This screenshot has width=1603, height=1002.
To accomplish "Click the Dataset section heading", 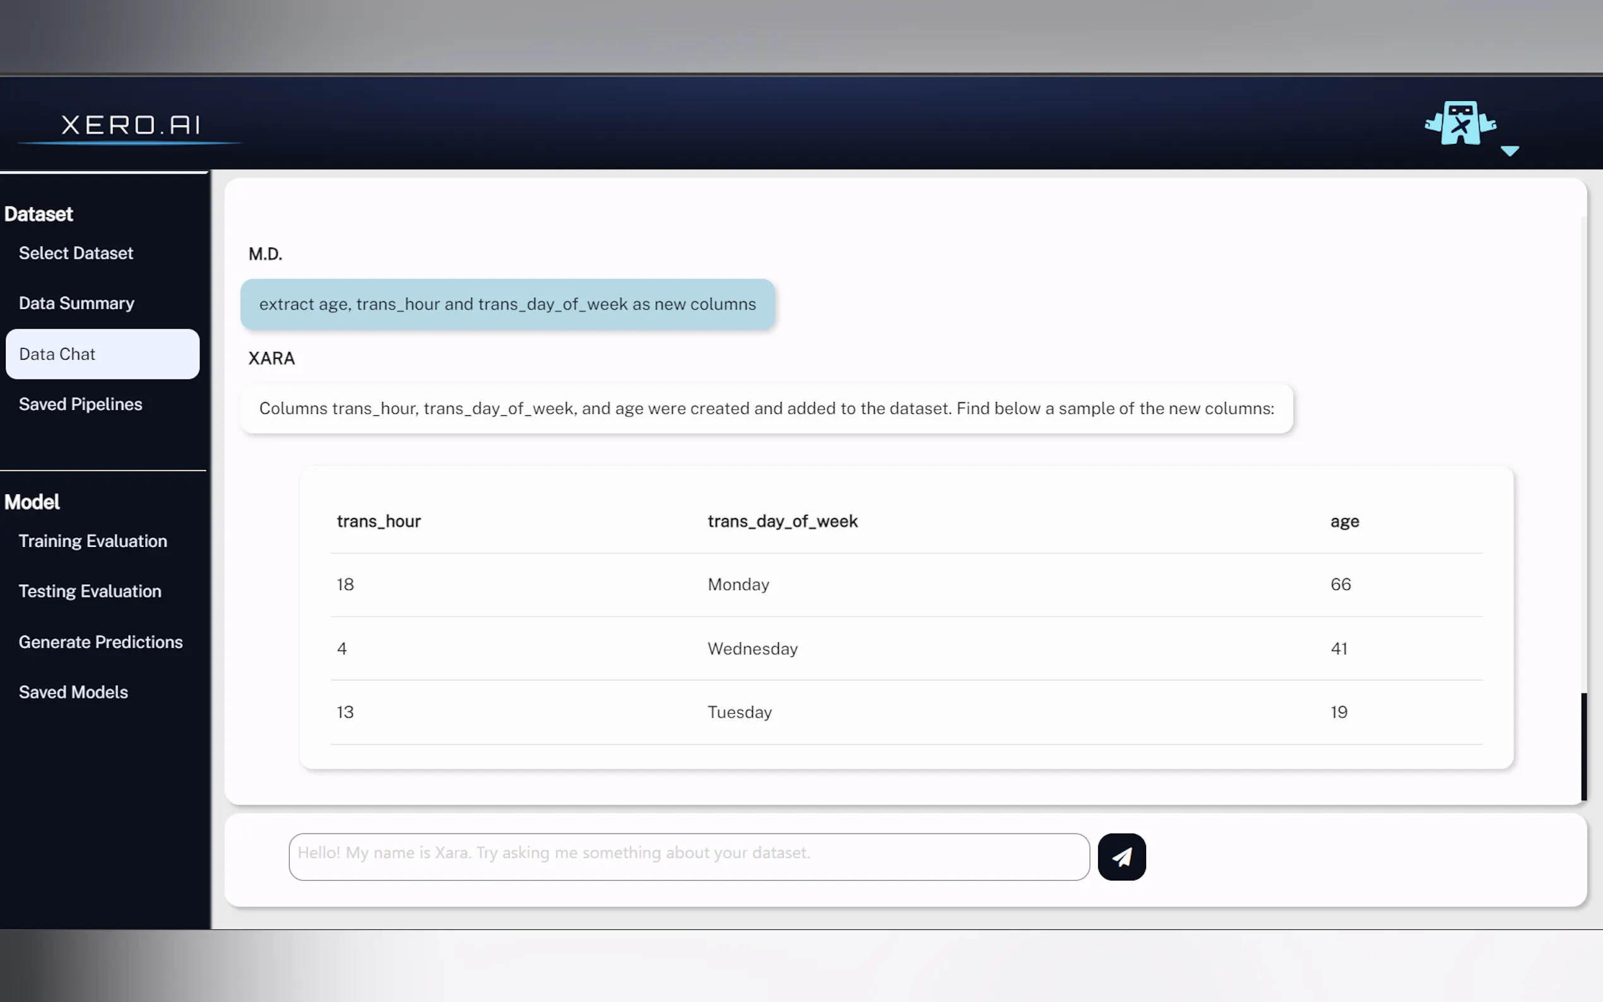I will tap(39, 213).
